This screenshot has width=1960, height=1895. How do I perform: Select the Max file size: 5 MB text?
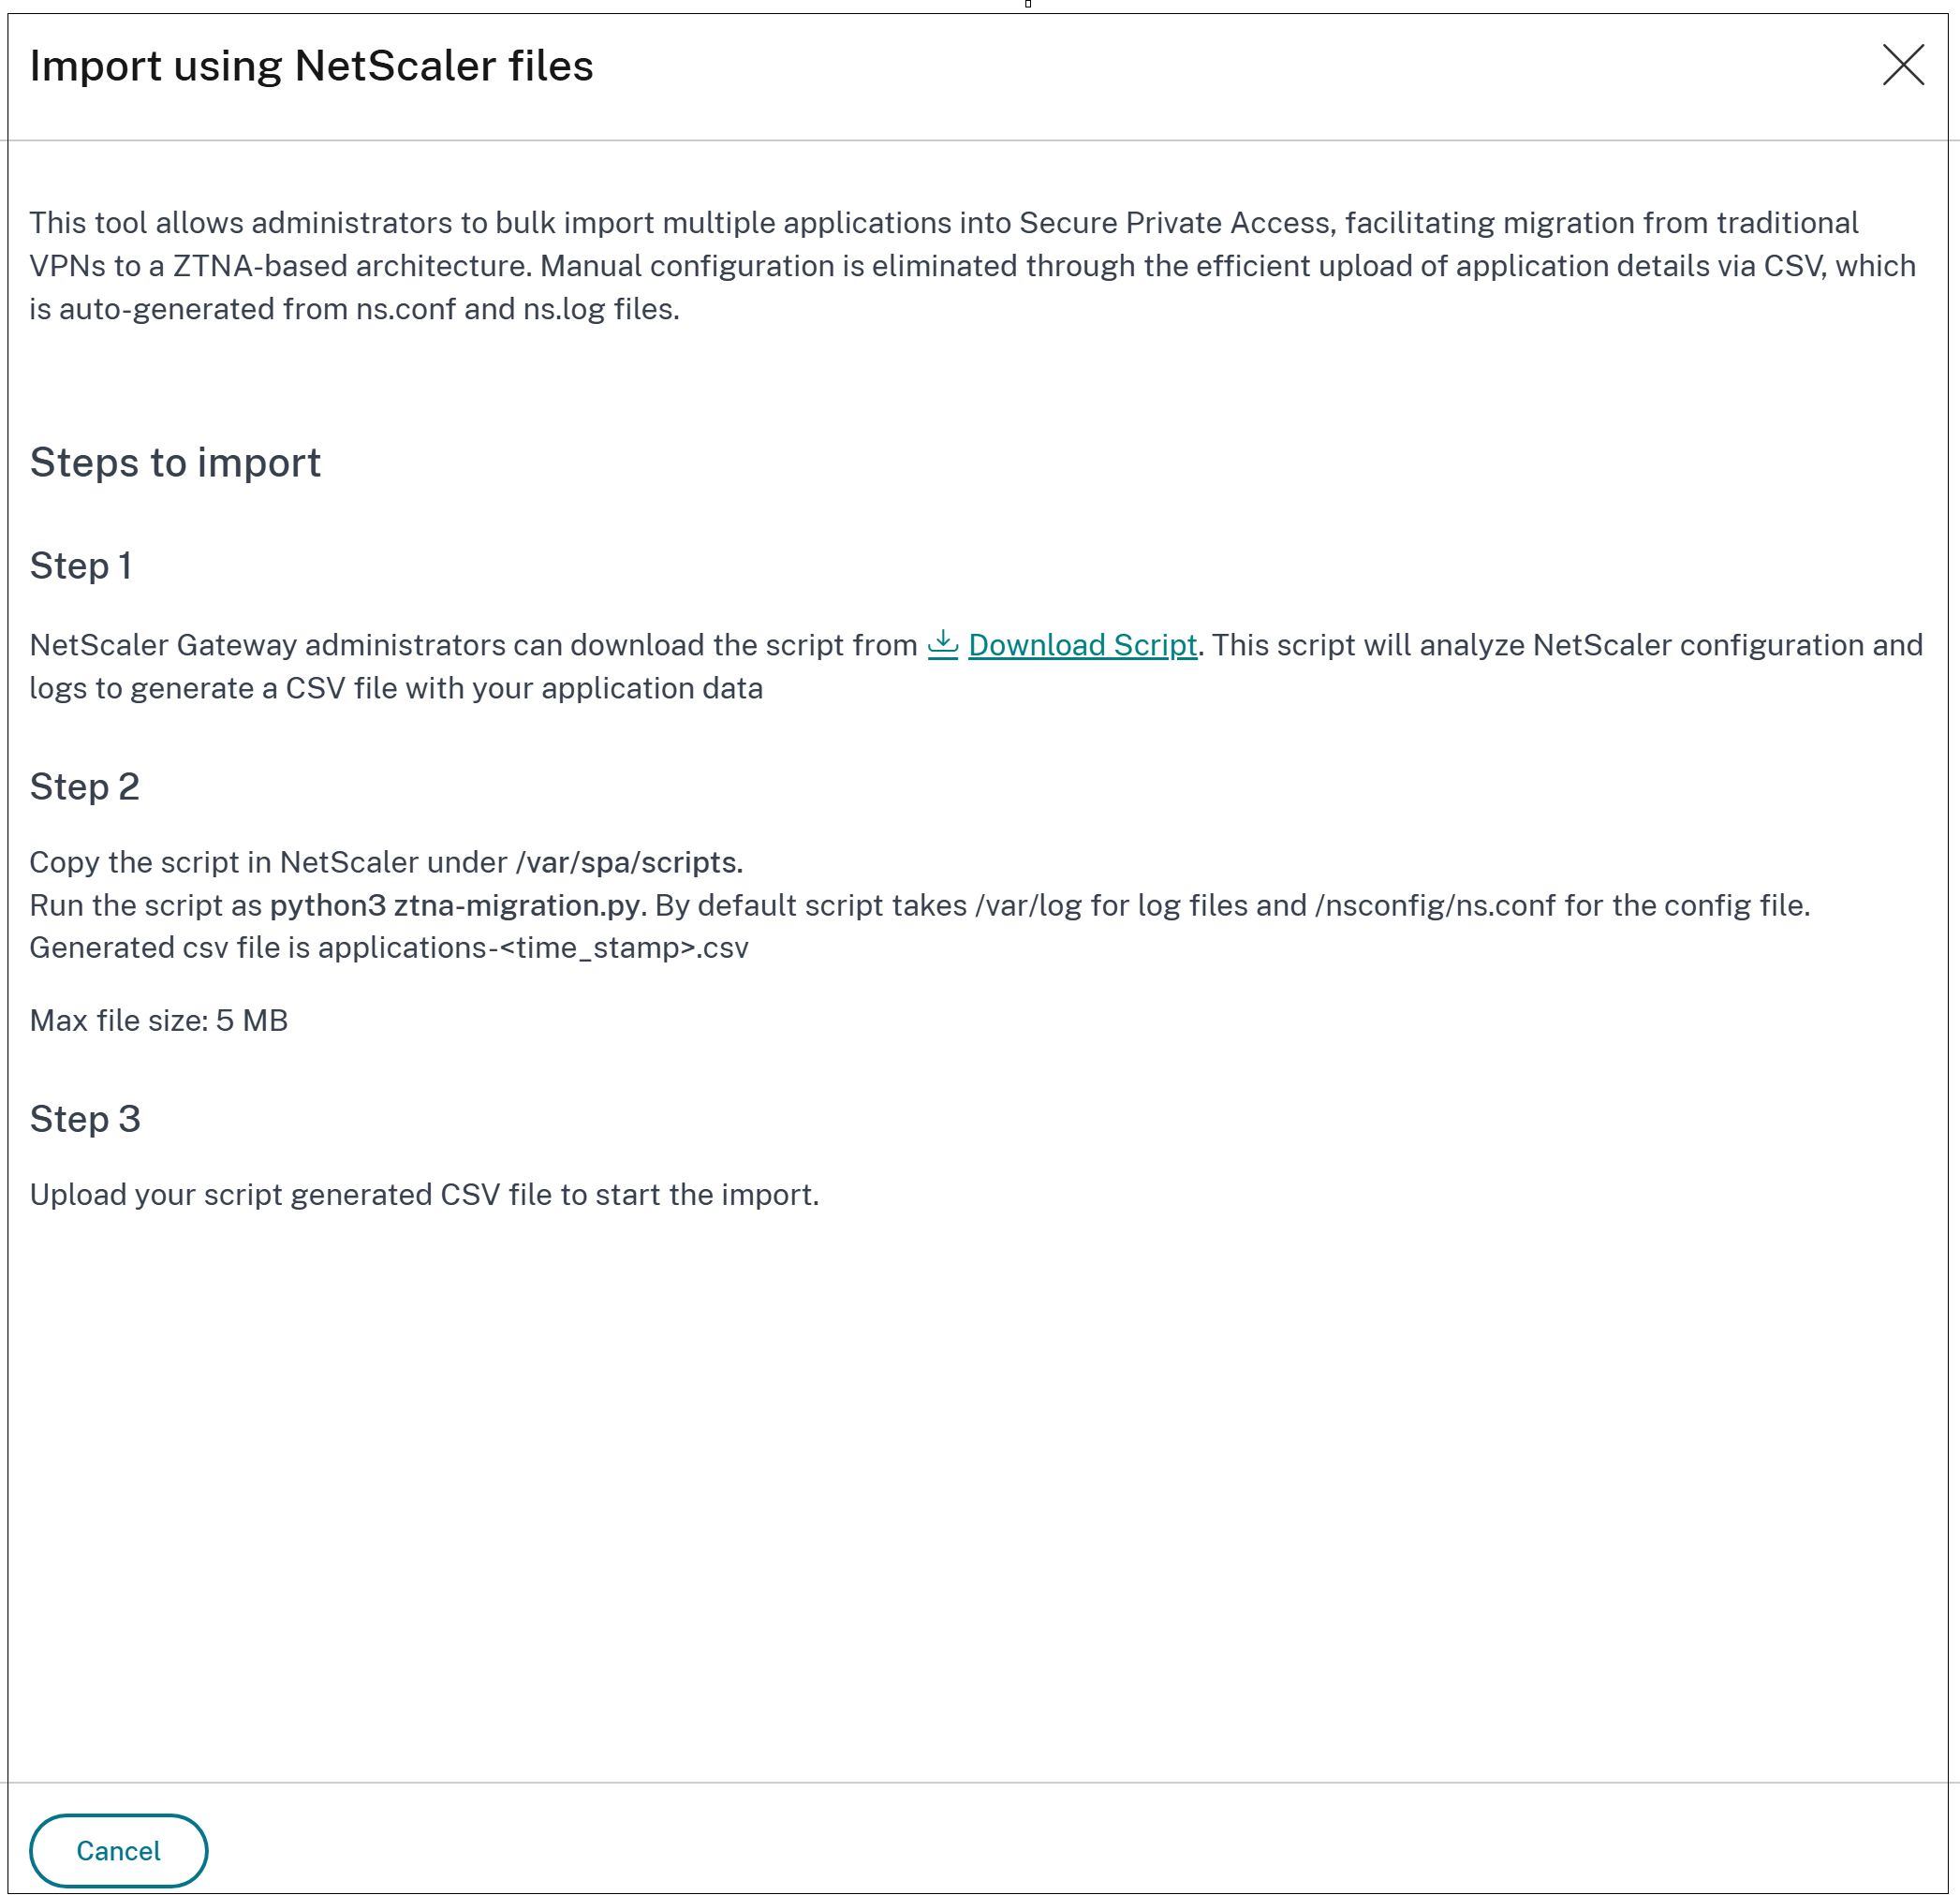158,1020
